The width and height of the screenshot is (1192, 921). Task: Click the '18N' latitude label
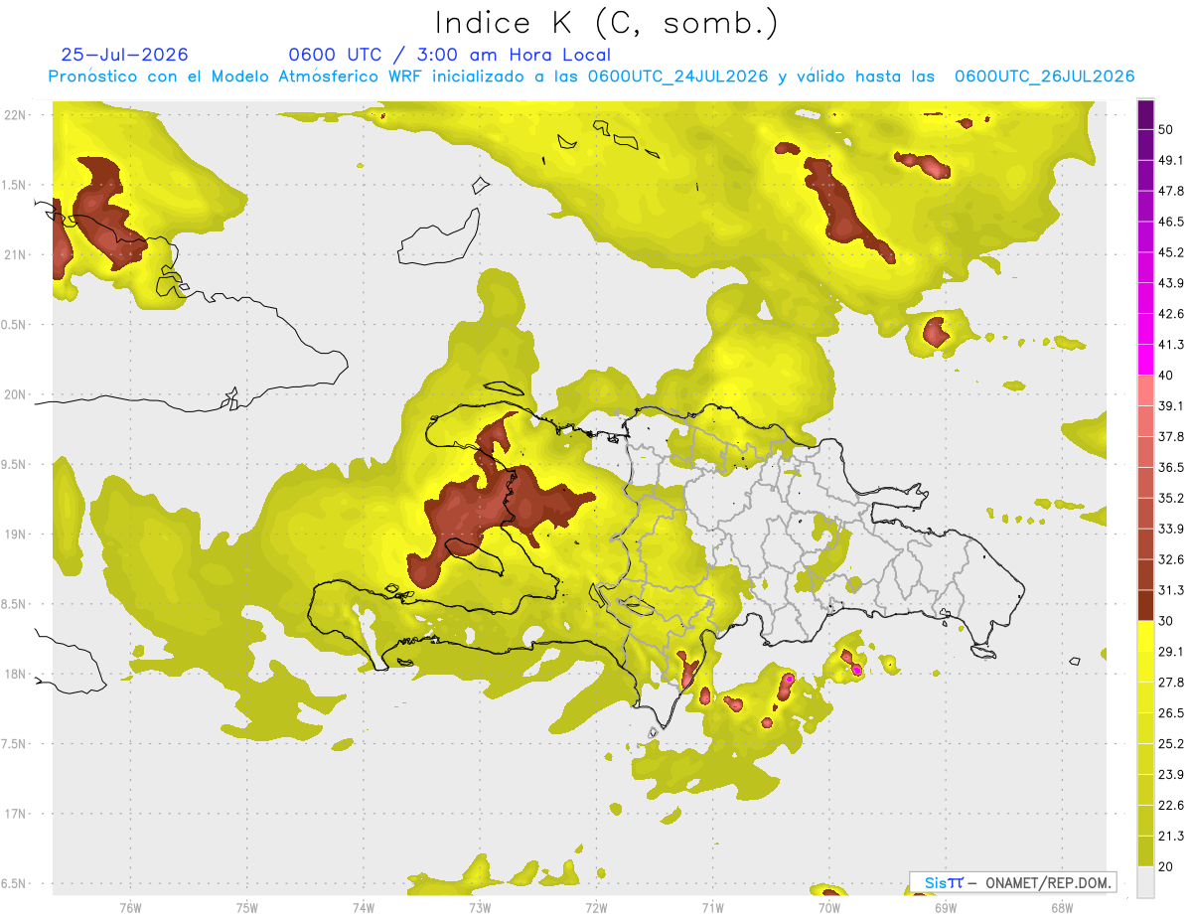tap(16, 675)
